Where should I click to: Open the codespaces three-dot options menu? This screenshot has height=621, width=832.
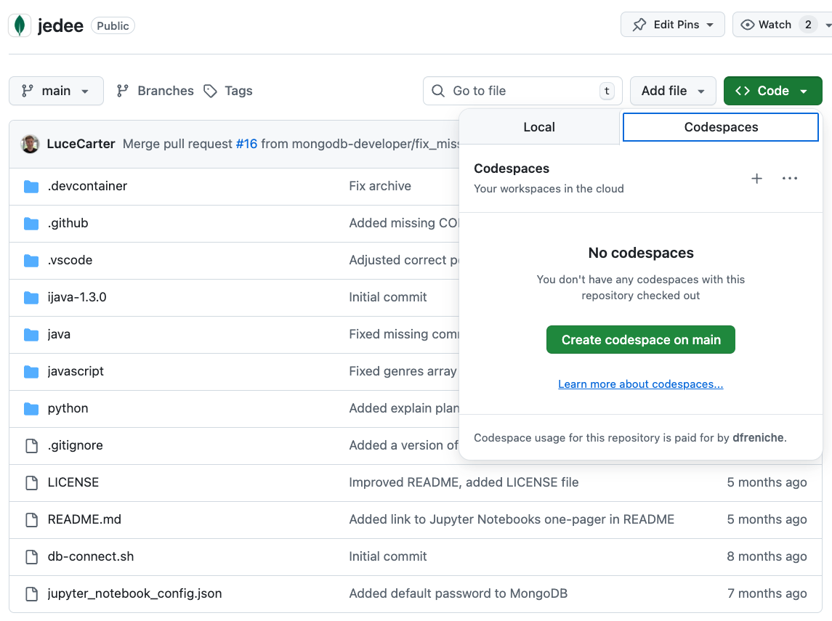[790, 179]
